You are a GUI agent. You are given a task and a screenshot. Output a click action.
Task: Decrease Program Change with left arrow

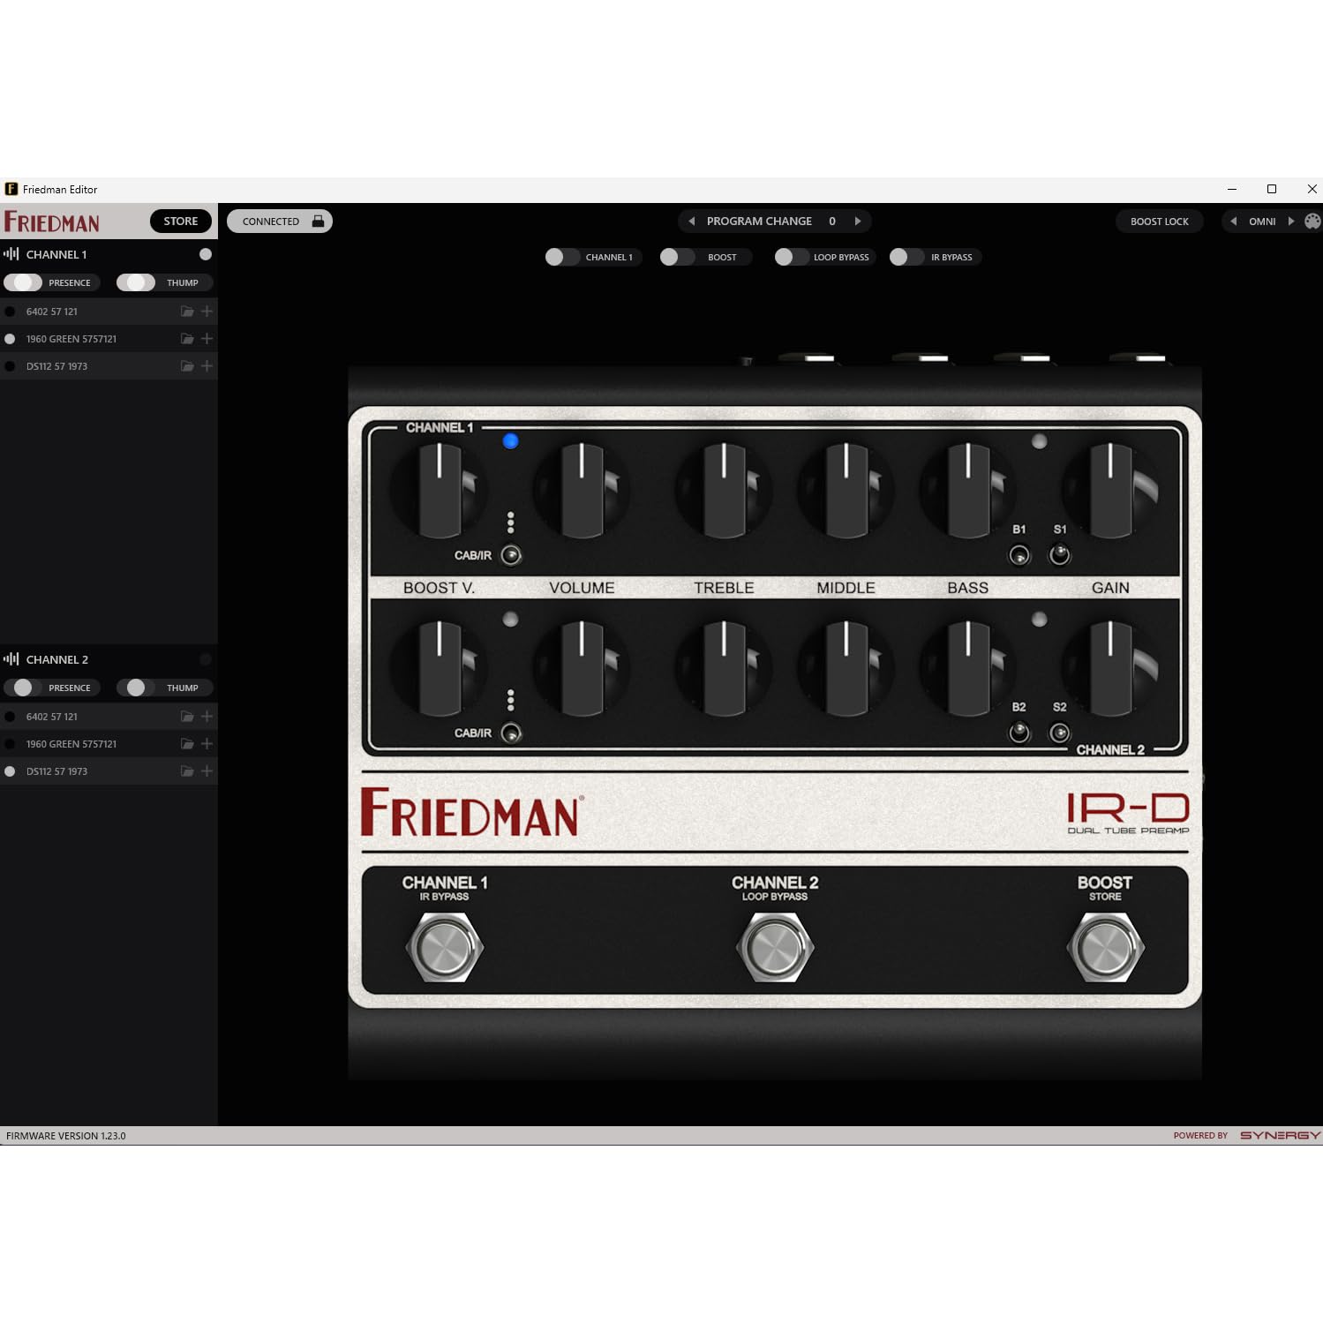[691, 222]
